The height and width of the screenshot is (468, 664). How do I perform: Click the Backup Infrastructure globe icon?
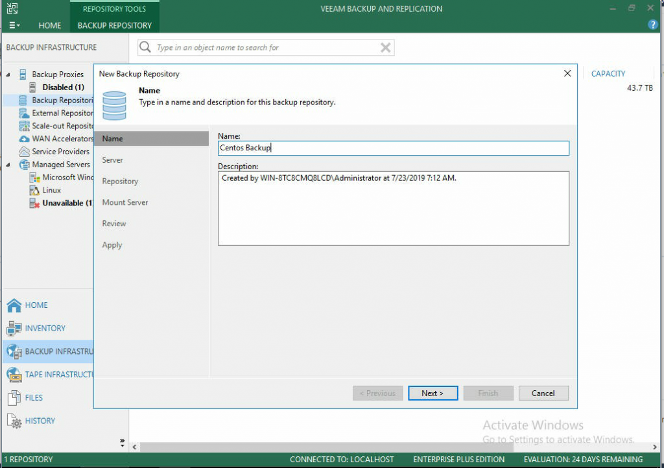tap(14, 351)
